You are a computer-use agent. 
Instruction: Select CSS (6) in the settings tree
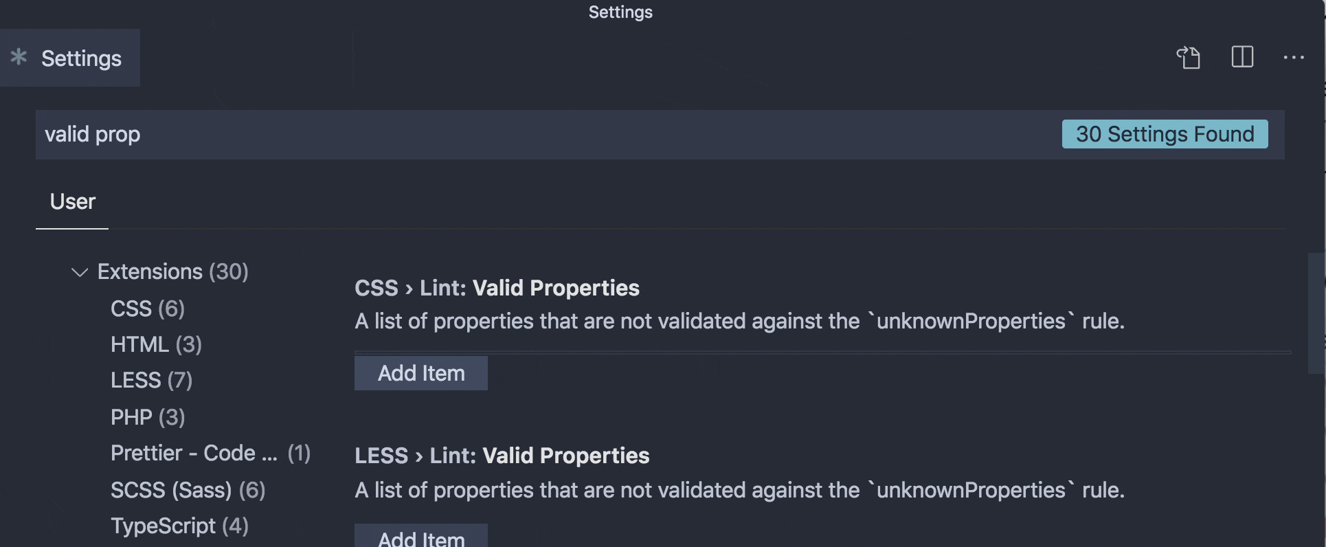click(147, 309)
